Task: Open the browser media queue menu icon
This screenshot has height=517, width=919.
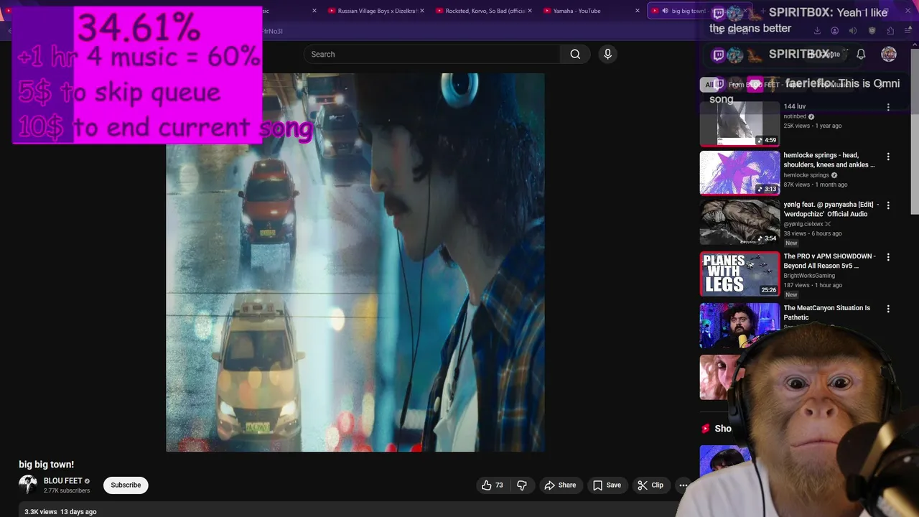Action: pos(908,31)
